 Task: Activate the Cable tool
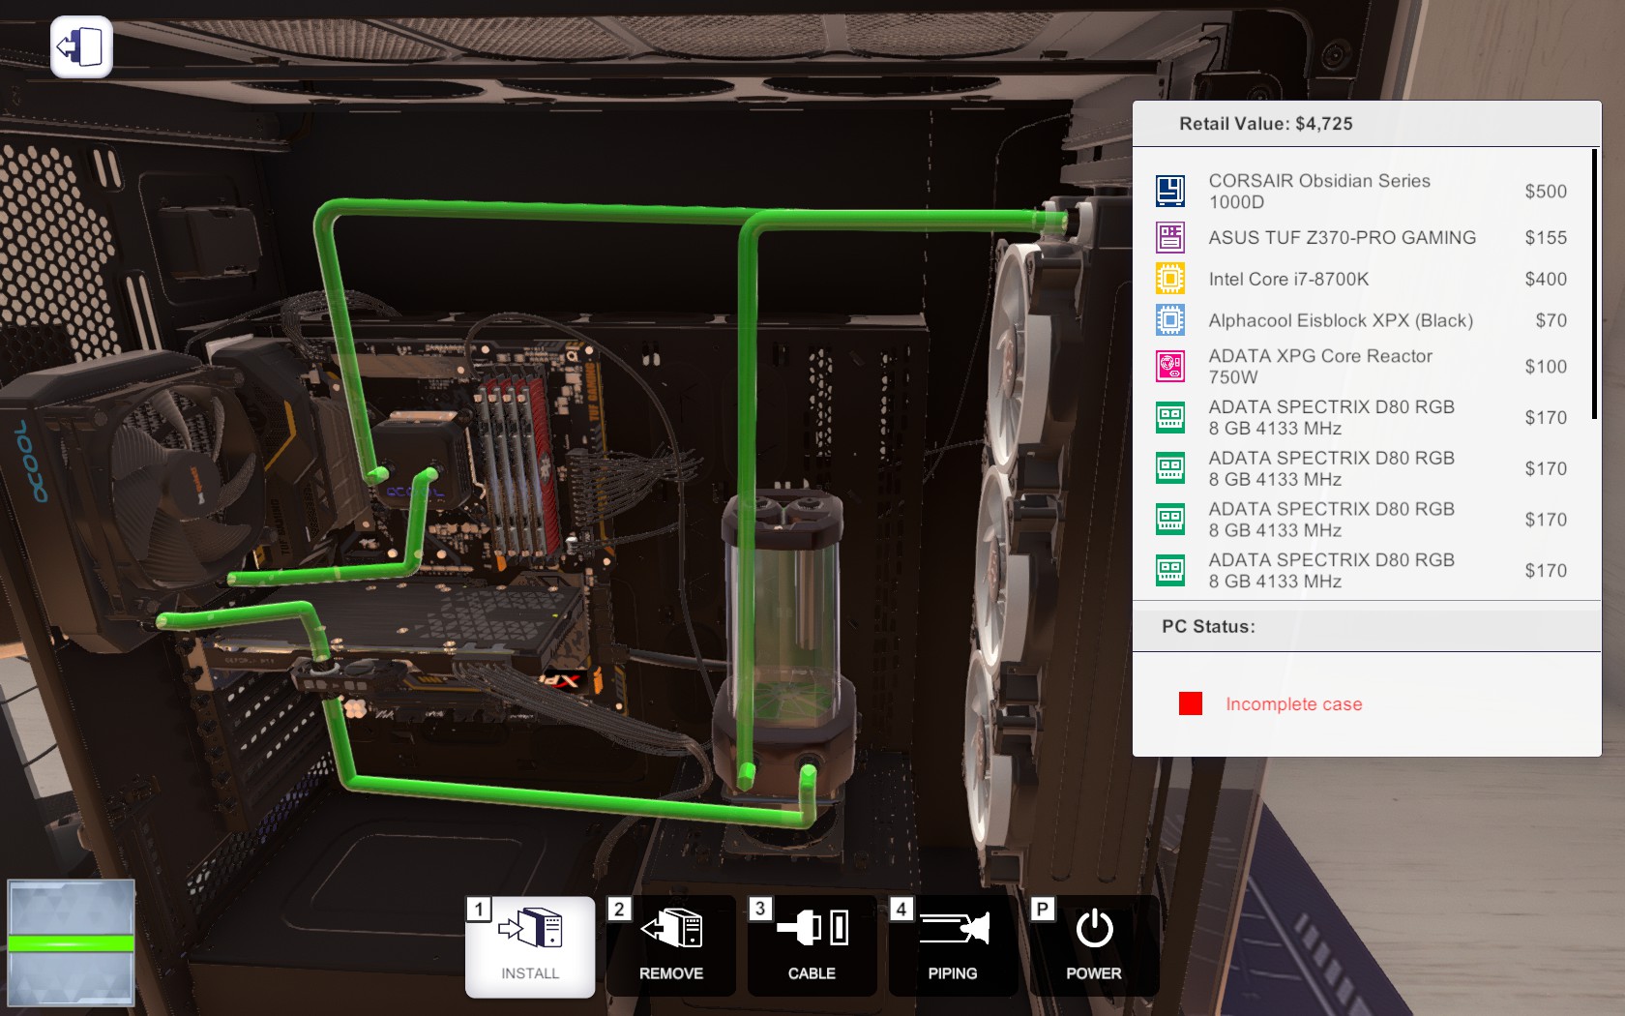tap(812, 945)
